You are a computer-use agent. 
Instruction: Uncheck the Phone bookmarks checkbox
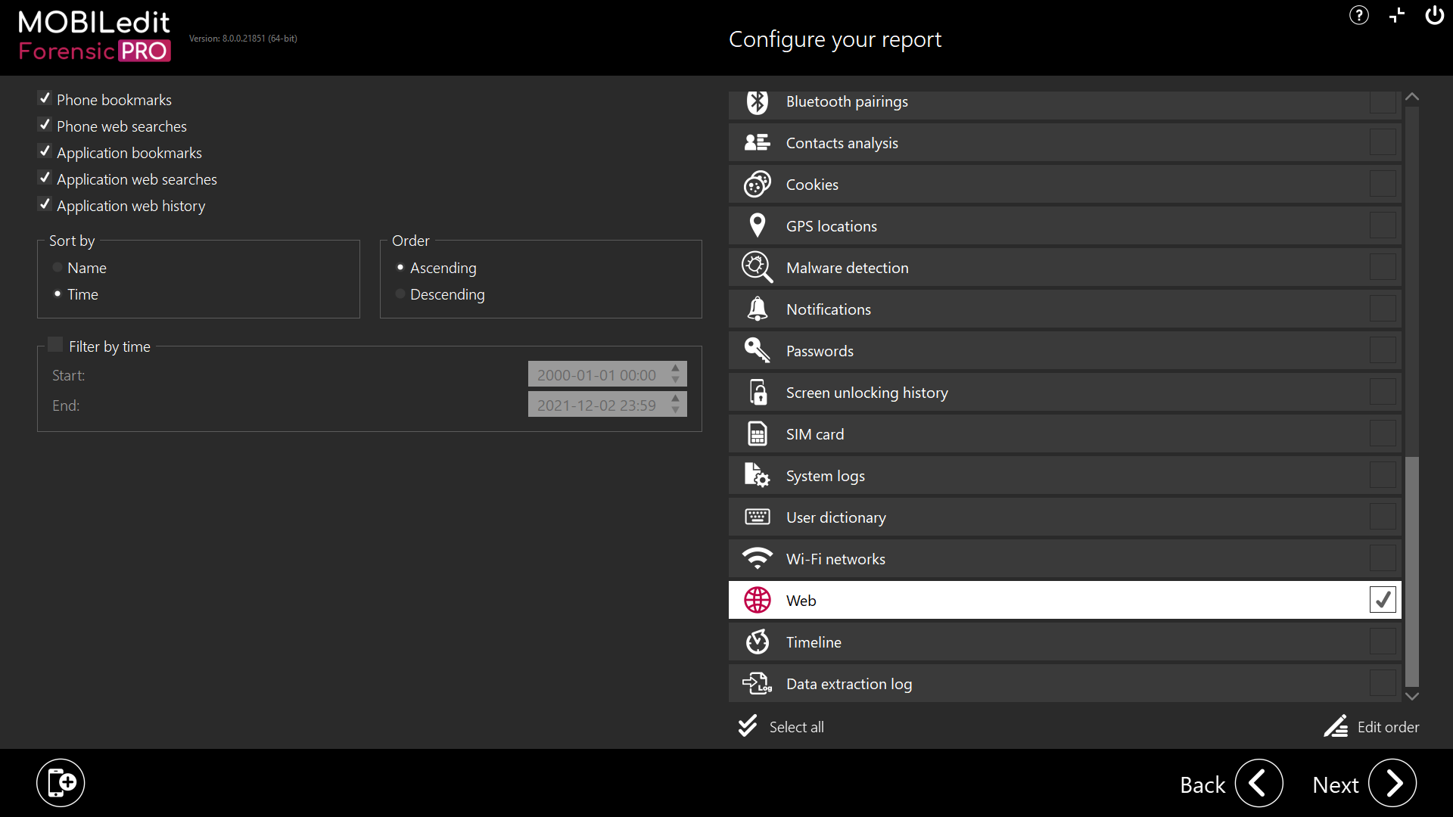pyautogui.click(x=45, y=99)
